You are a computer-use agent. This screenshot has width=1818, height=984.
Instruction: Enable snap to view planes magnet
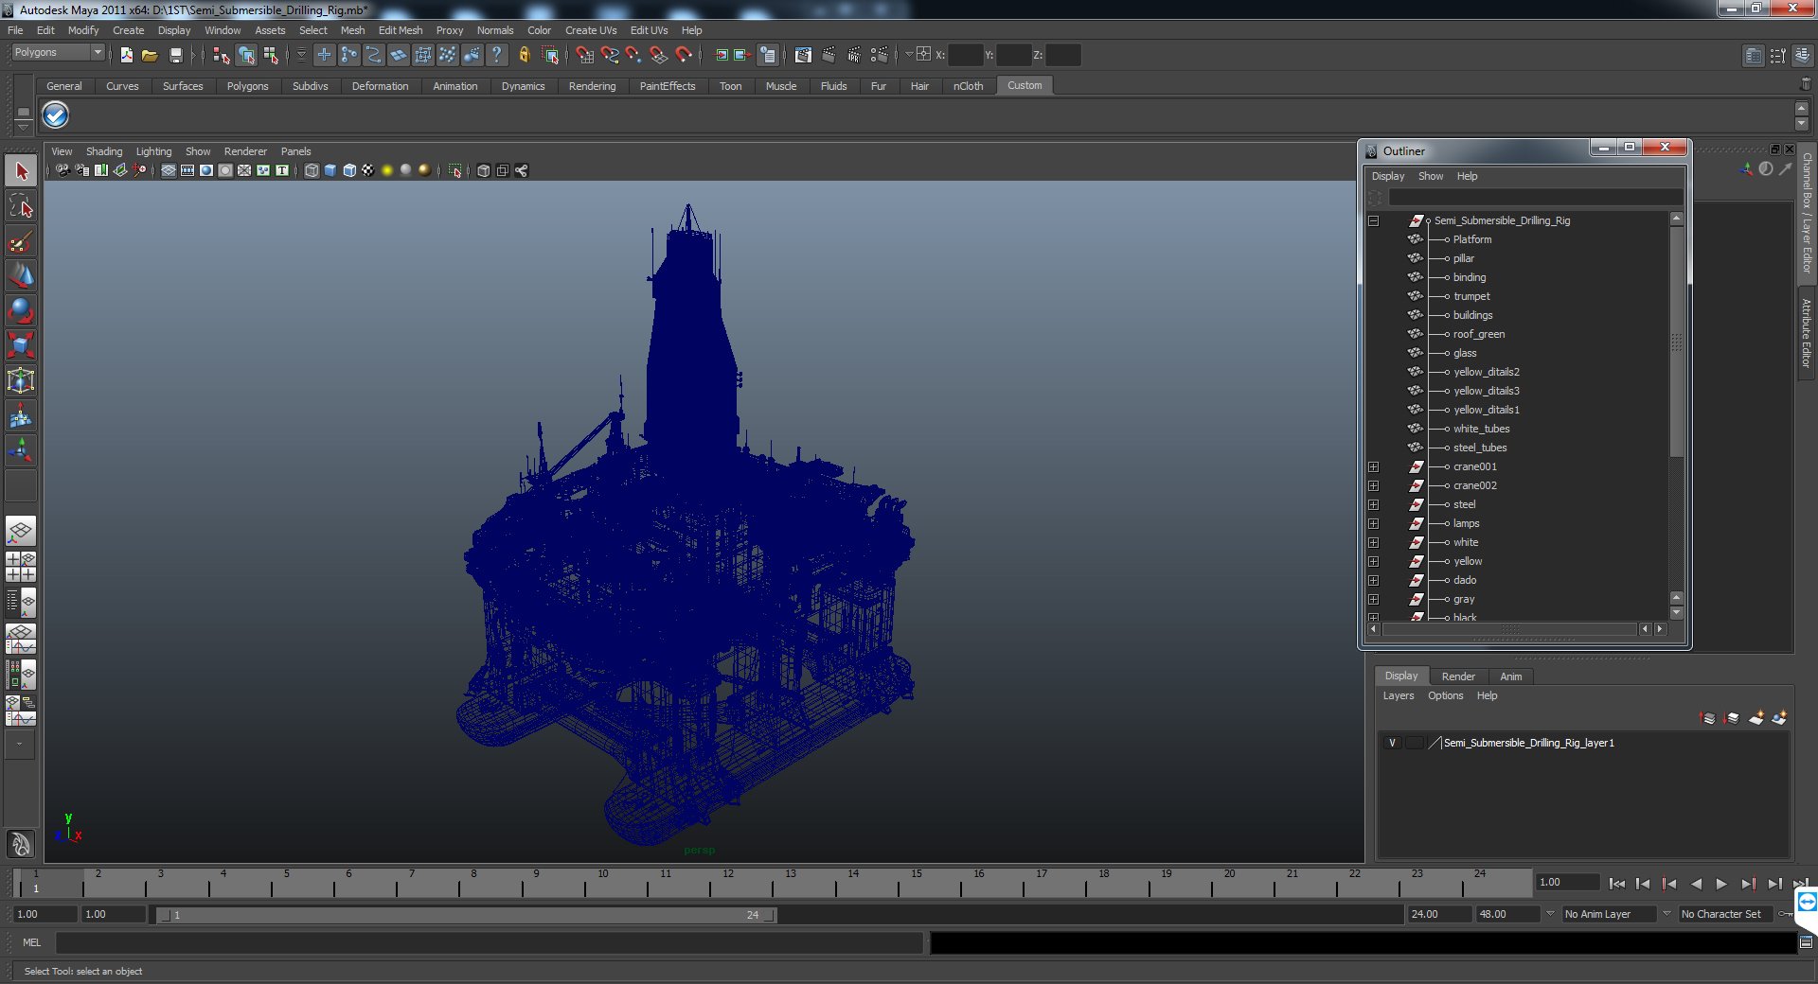point(658,55)
